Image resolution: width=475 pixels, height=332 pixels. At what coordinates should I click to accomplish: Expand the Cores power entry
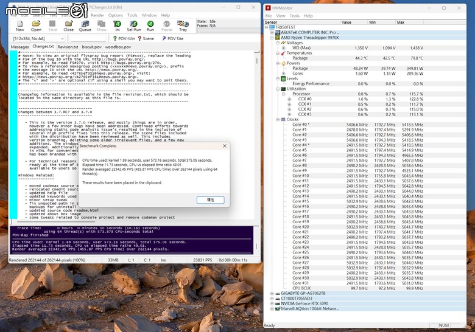click(x=284, y=74)
